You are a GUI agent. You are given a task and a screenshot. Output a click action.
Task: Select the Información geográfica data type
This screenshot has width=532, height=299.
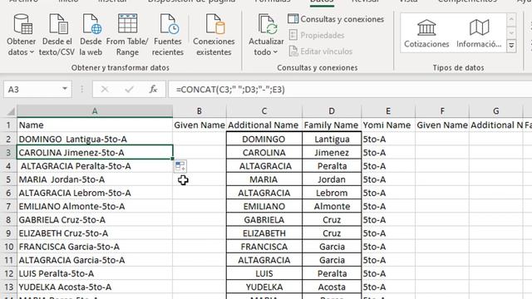(x=479, y=33)
